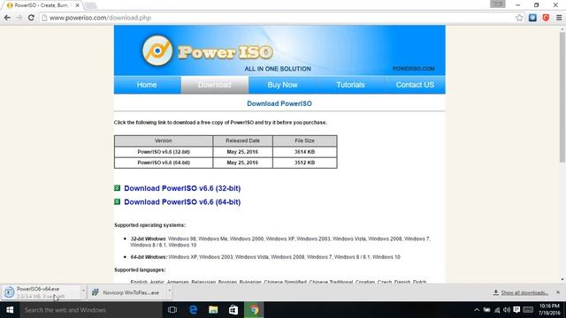The image size is (566, 318).
Task: Go to the Home nav tab
Action: (x=147, y=85)
